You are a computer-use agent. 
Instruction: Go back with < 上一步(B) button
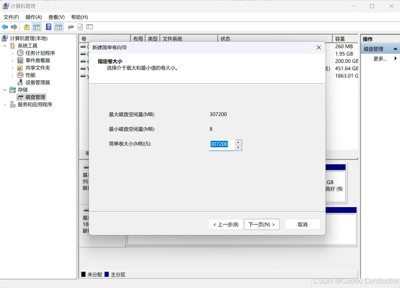coord(226,224)
